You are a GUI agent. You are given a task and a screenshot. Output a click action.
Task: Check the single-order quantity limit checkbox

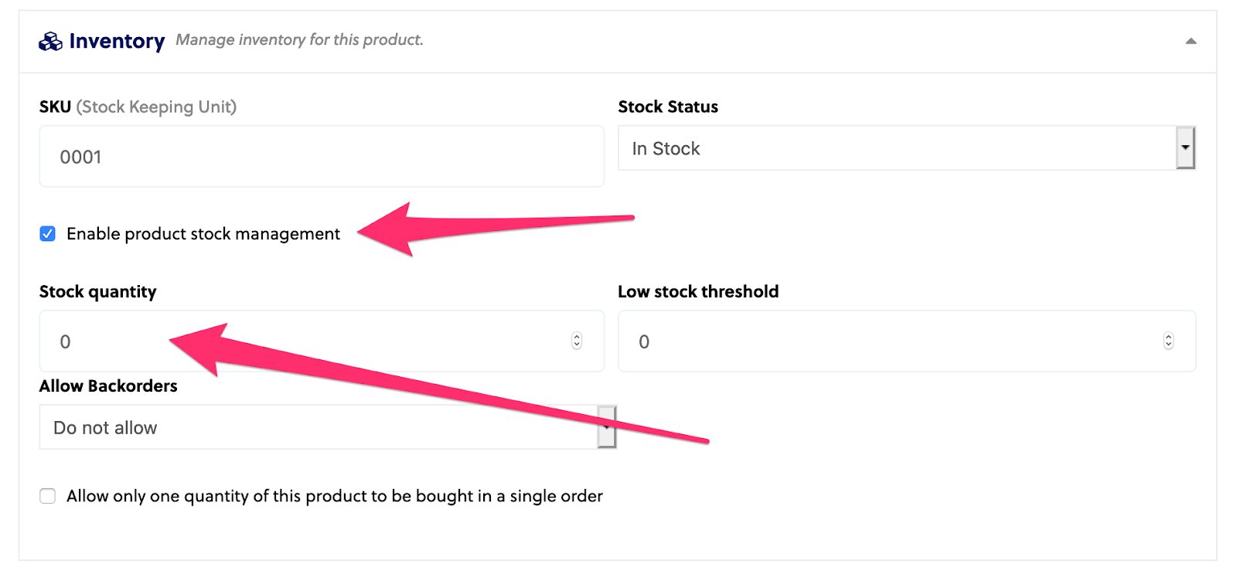pyautogui.click(x=48, y=496)
